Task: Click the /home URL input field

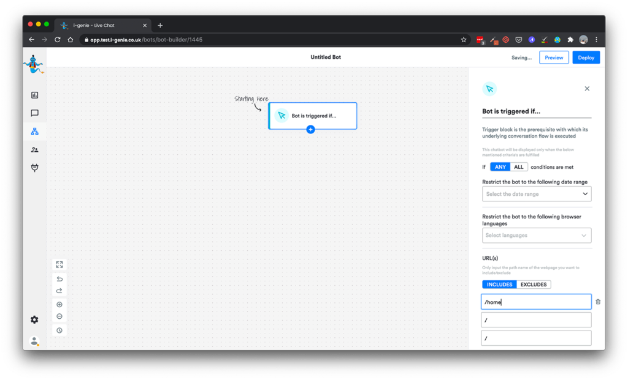Action: click(x=535, y=302)
